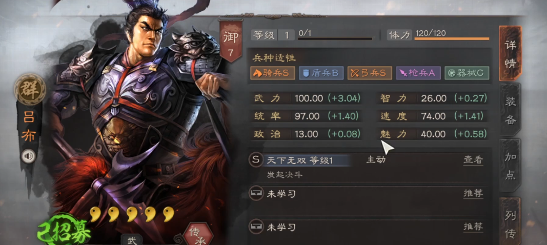Open the 加点 attribute points tab
Screen dimensions: 547x245
tap(510, 166)
